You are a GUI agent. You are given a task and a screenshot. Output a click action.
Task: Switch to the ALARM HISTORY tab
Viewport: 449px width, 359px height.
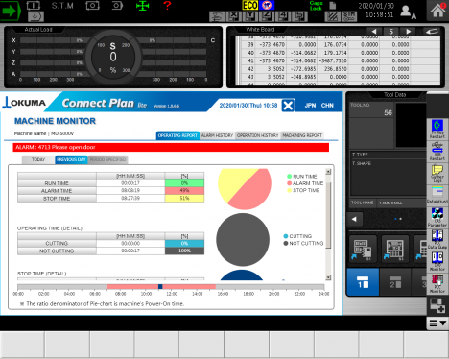pos(217,135)
